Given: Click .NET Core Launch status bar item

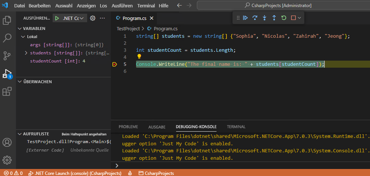Looking at the screenshot, I should 75,173.
